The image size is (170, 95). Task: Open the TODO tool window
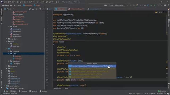point(13,91)
